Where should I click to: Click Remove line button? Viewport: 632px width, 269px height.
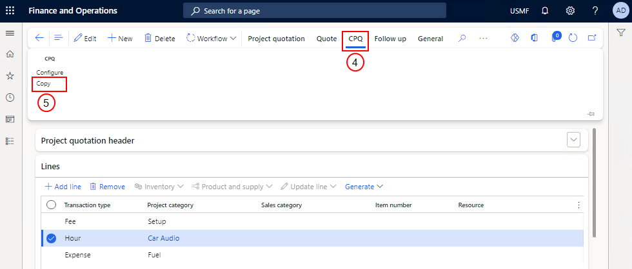107,187
